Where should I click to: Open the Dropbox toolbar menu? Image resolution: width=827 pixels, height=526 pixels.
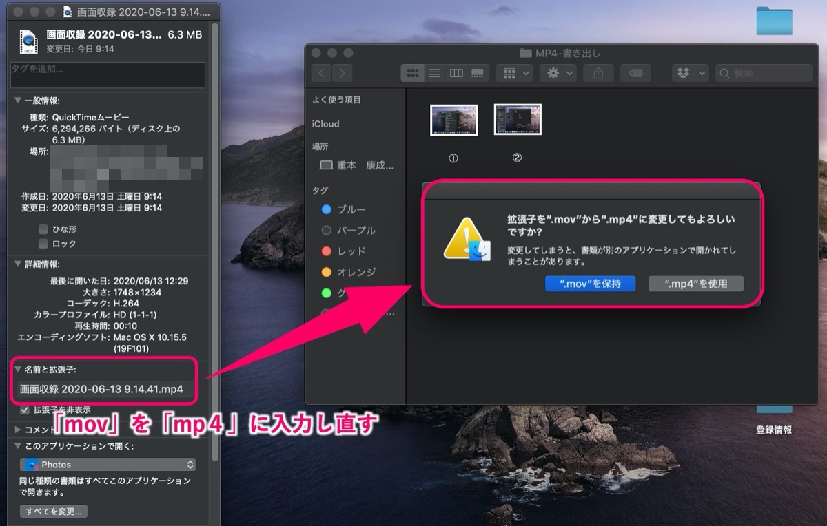coord(691,73)
